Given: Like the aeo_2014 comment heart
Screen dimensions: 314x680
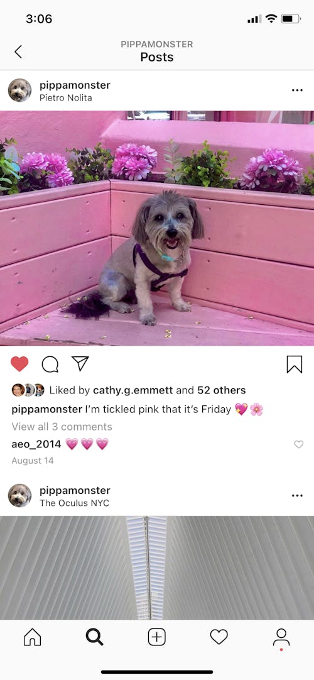Looking at the screenshot, I should click(299, 444).
